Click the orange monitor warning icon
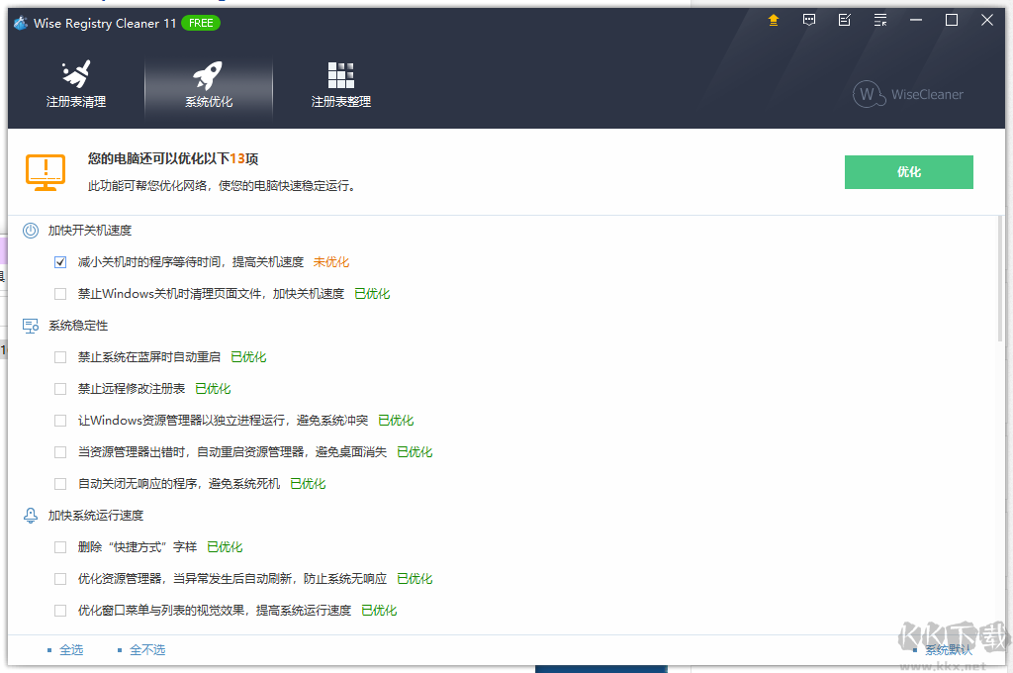 click(46, 172)
